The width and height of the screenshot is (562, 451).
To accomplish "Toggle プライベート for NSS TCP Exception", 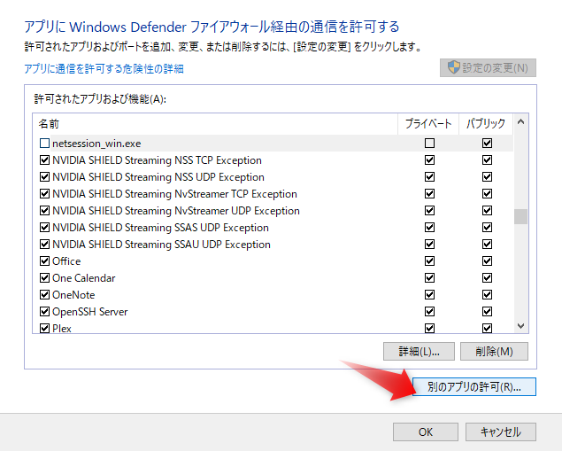I will pos(429,160).
